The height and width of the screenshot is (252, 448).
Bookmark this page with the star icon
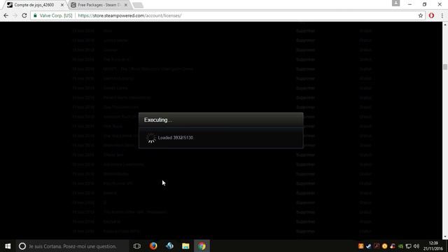pyautogui.click(x=421, y=15)
